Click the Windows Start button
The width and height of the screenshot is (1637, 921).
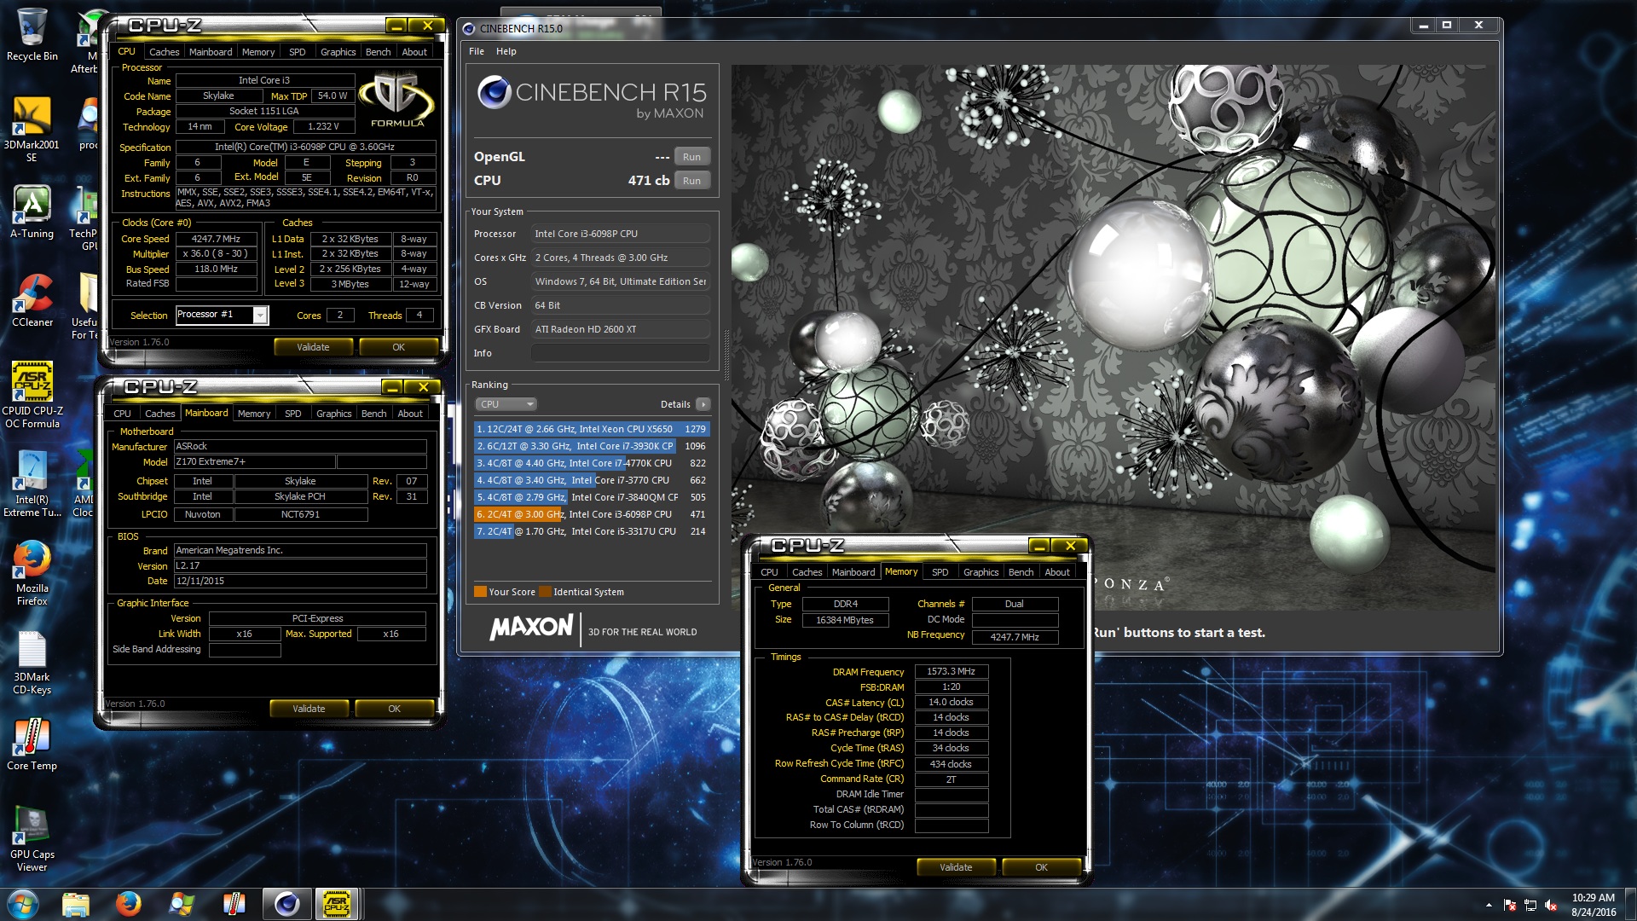point(22,904)
